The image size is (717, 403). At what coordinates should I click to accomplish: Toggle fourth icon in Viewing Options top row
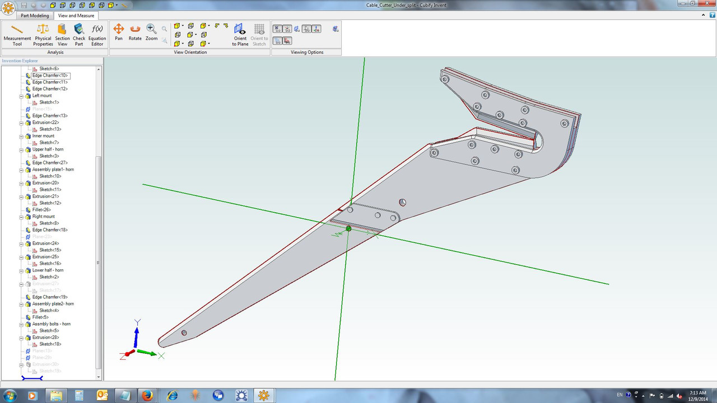(x=307, y=29)
